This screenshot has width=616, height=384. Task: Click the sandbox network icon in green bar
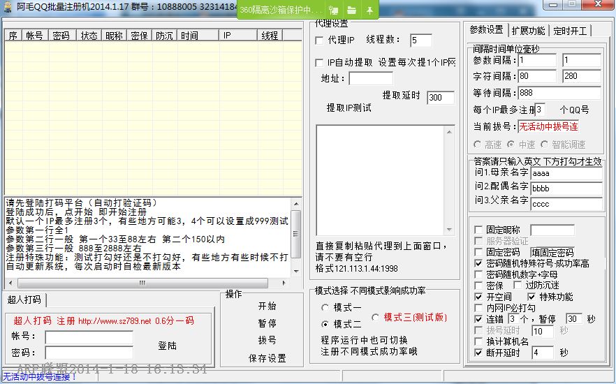coord(333,10)
